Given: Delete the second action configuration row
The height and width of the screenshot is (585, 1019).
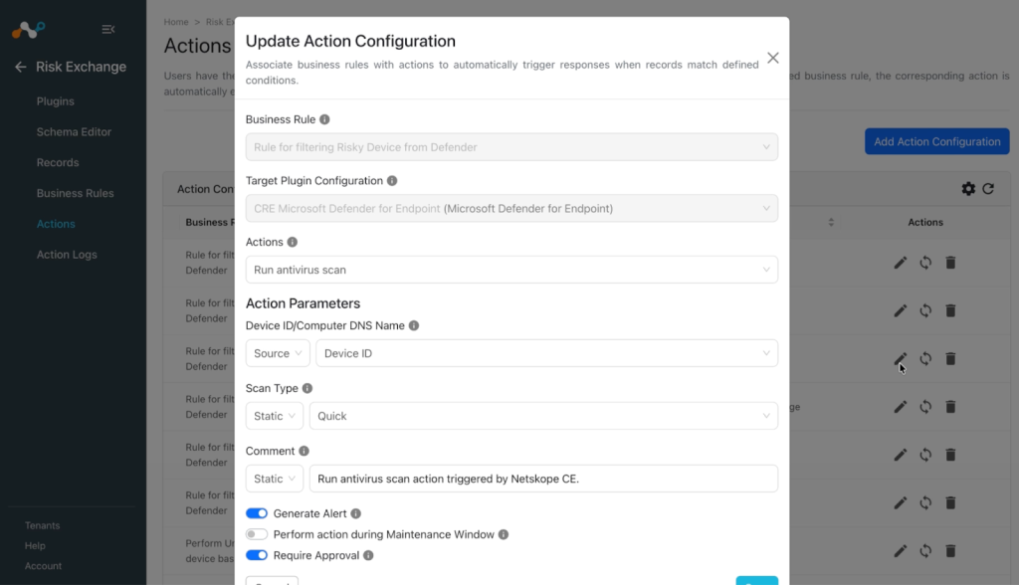Looking at the screenshot, I should [x=950, y=310].
